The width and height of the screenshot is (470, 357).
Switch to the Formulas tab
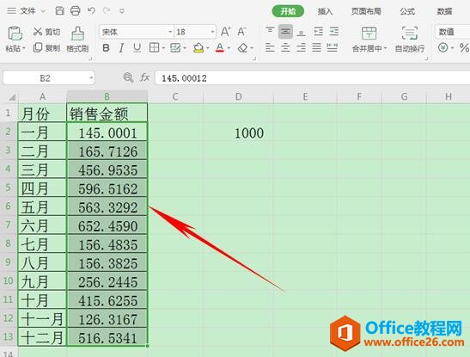point(407,11)
